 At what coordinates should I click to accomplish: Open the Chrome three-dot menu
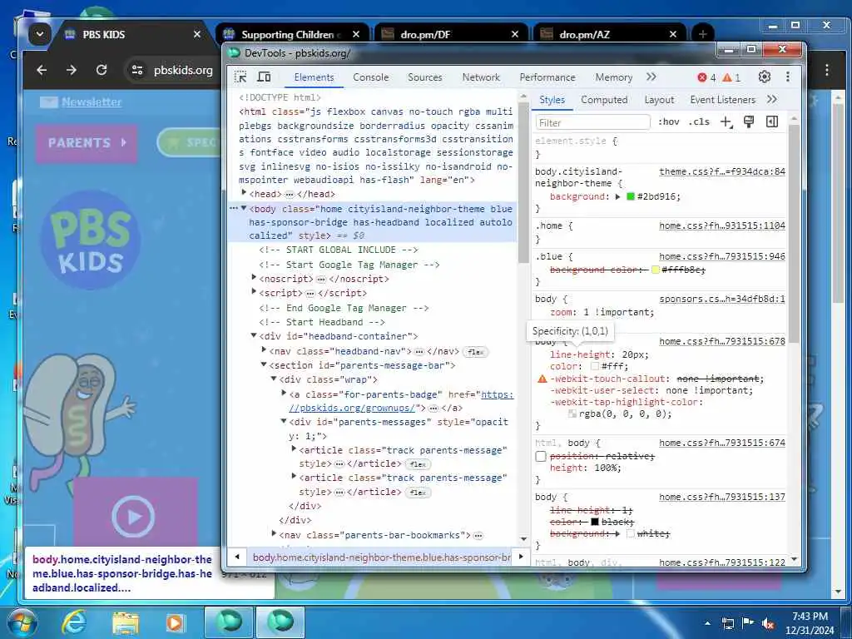coord(826,70)
